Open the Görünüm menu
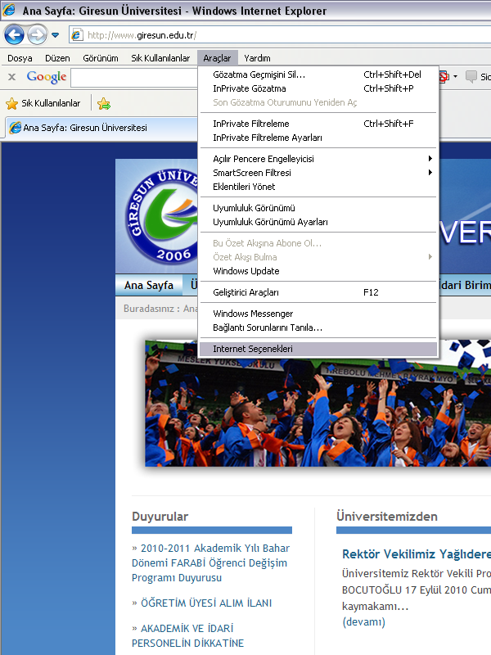This screenshot has height=655, width=491. 101,58
